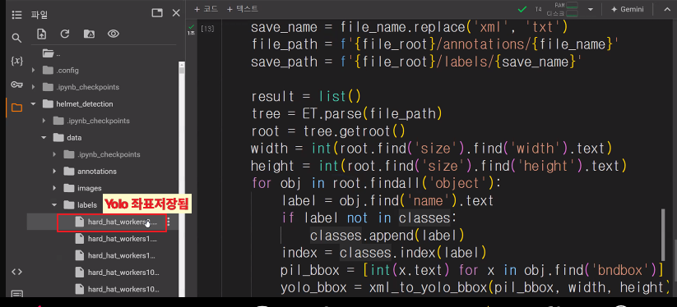The width and height of the screenshot is (677, 307).
Task: Toggle show hidden files eye icon
Action: pyautogui.click(x=114, y=34)
